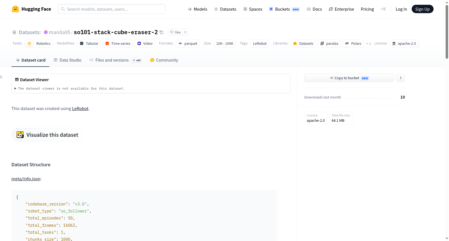This screenshot has width=449, height=241.
Task: Click the Robotics task tag
Action: pos(39,43)
